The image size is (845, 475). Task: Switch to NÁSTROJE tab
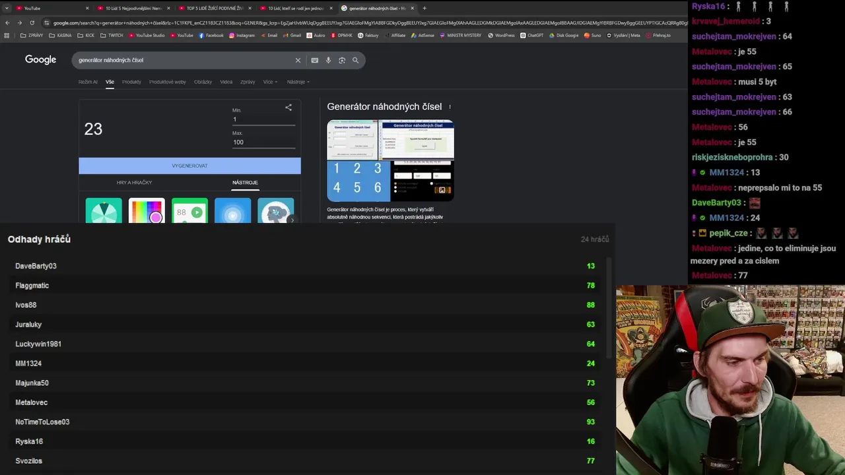(x=245, y=183)
